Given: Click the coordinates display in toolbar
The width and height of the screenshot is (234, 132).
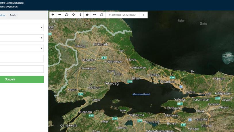Looking at the screenshot, I should pyautogui.click(x=122, y=15).
